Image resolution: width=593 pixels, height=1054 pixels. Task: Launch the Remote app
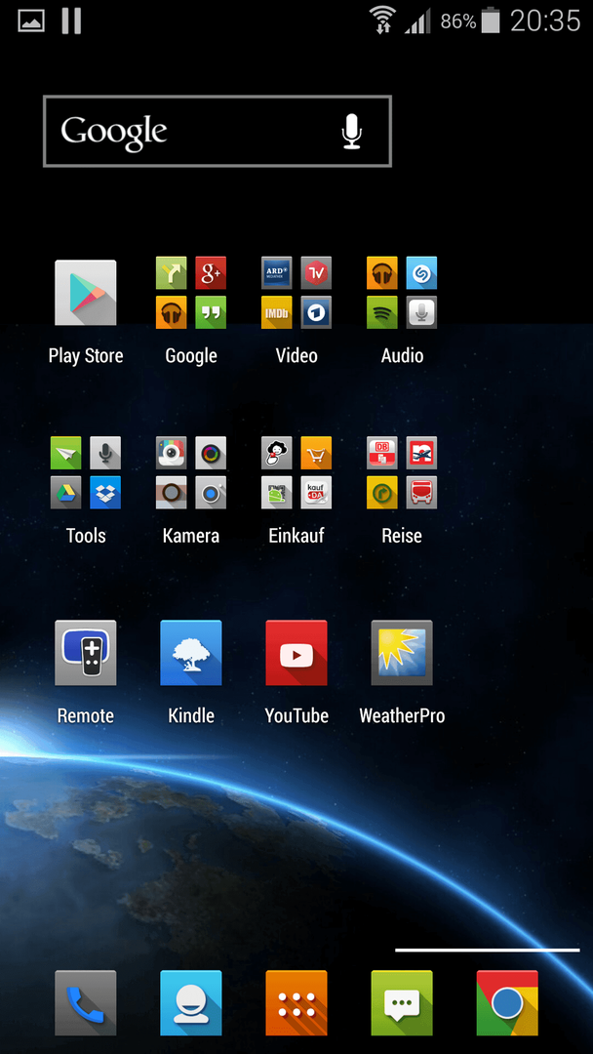(x=85, y=653)
